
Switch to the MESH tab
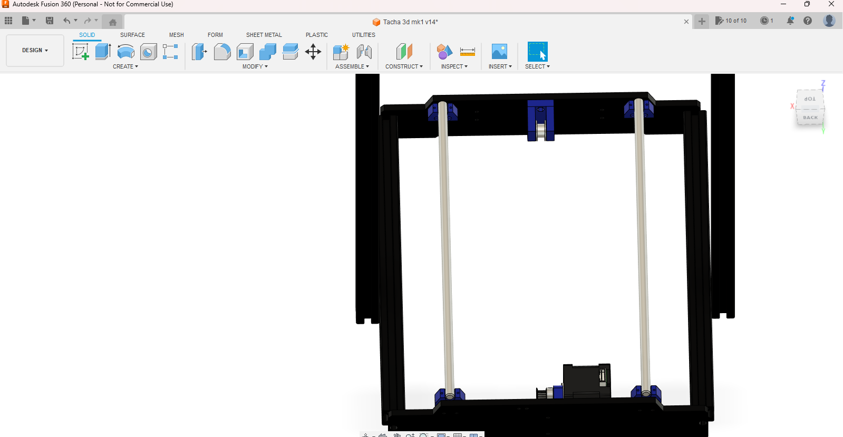tap(177, 35)
